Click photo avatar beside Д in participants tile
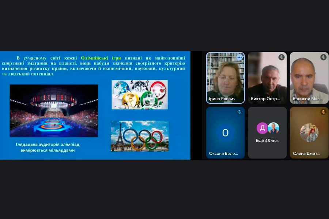The width and height of the screenshot is (329, 219). (273, 128)
